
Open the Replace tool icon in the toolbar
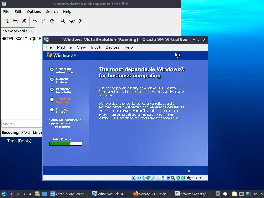click(72, 21)
